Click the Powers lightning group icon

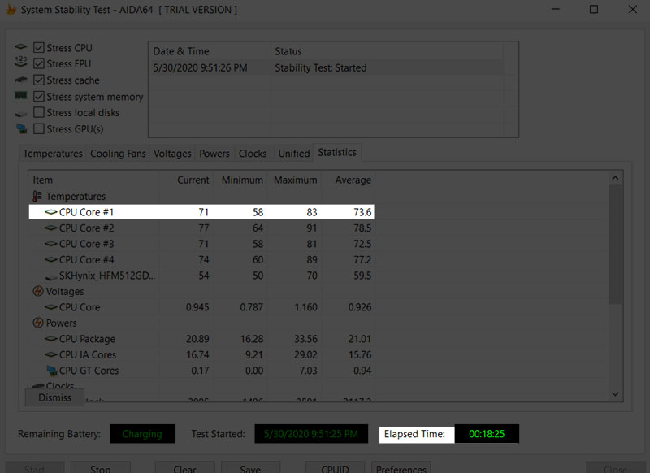click(38, 323)
